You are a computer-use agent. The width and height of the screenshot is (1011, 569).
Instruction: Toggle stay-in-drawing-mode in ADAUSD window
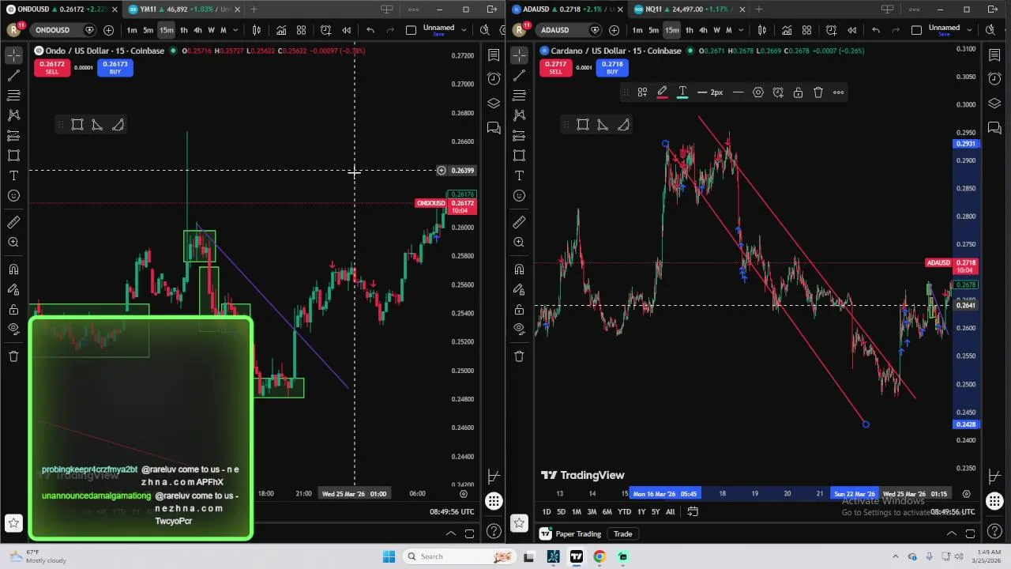[x=519, y=289]
